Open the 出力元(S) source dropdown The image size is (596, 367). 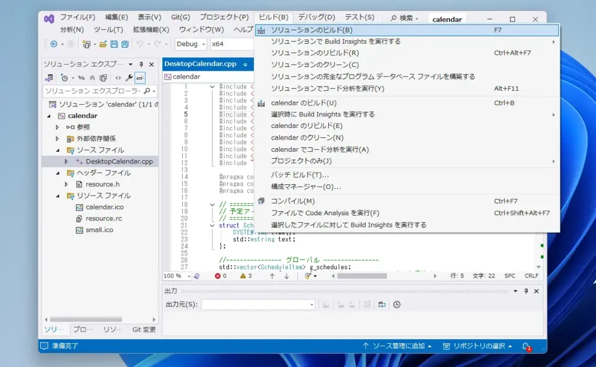(258, 304)
